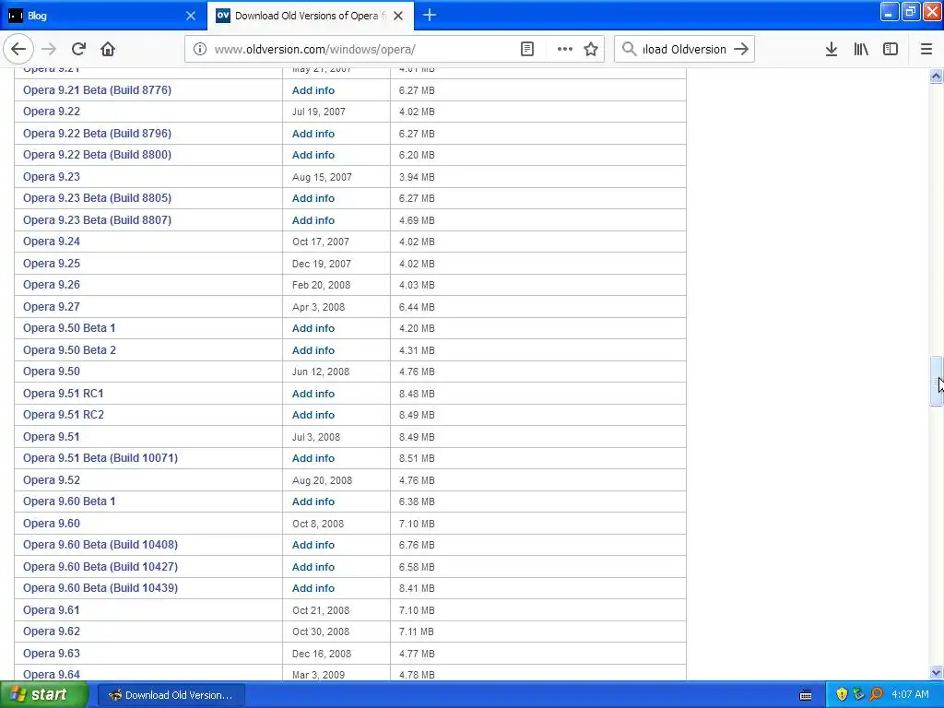Open a new tab with plus

[x=430, y=16]
